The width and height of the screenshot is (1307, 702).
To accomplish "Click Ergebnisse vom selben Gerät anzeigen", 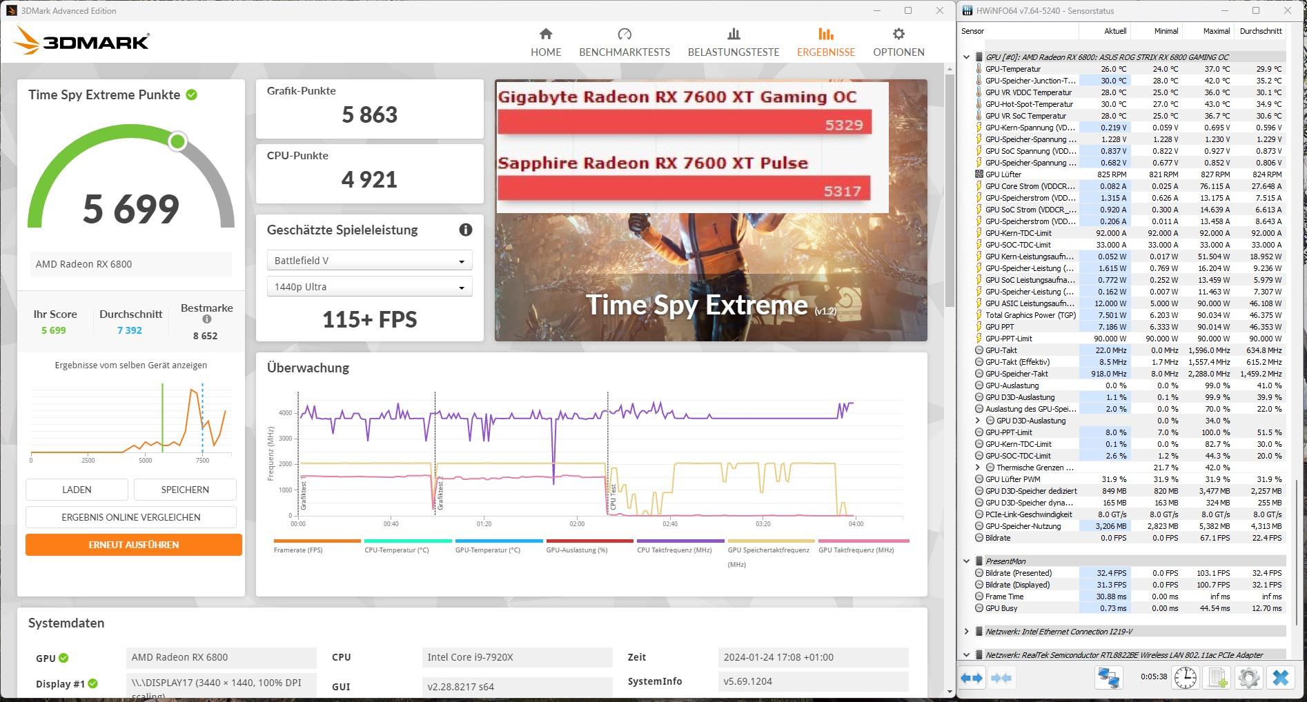I will click(x=131, y=365).
